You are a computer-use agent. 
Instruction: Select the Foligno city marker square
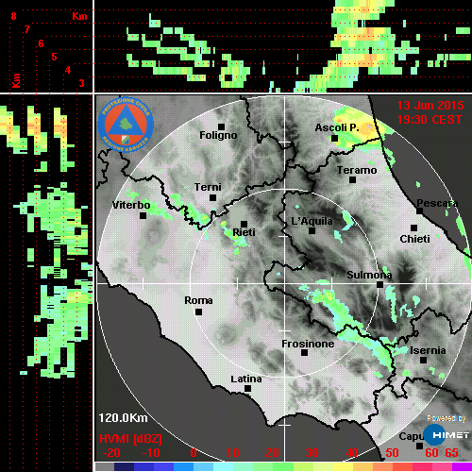tap(221, 126)
